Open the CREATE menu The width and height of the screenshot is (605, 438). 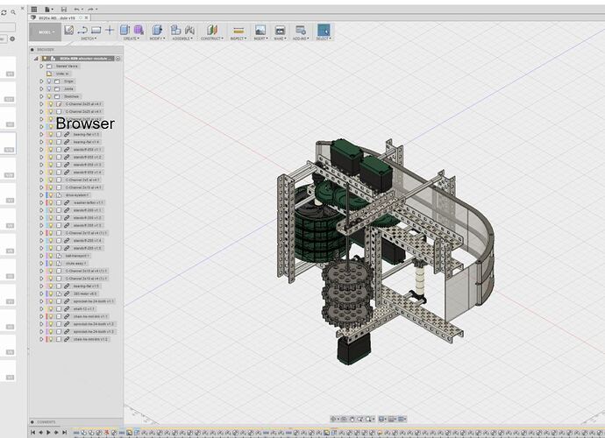point(132,39)
